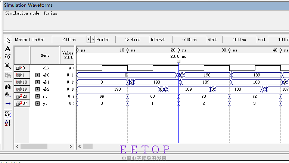The image size is (289, 163).
Task: Click yt waveform segment showing 1
Action: coord(152,103)
